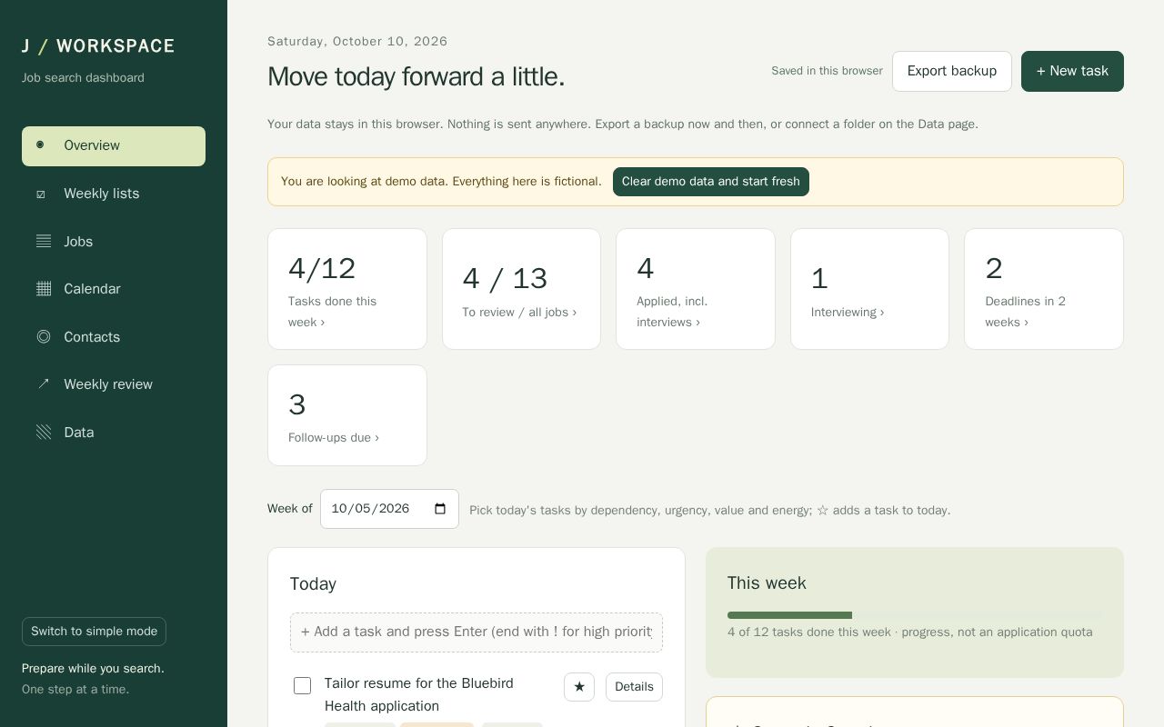The width and height of the screenshot is (1164, 727).
Task: Open the Tasks done this week card
Action: (347, 289)
